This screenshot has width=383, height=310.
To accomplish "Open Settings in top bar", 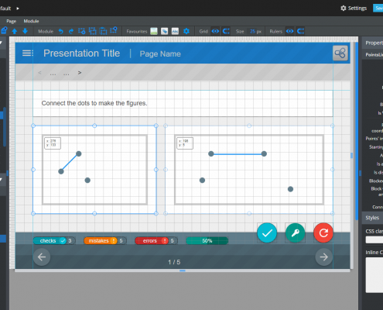I will tap(354, 9).
